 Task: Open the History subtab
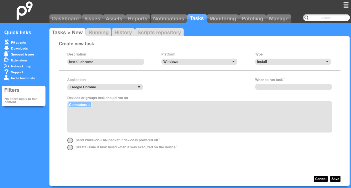(x=123, y=33)
